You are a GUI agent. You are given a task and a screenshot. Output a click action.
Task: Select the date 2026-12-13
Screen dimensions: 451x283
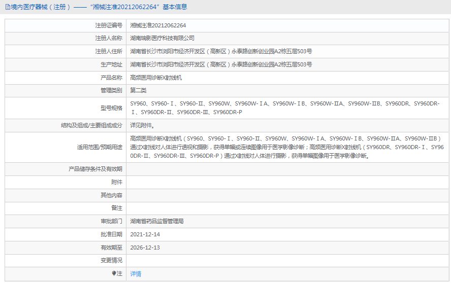coord(145,247)
